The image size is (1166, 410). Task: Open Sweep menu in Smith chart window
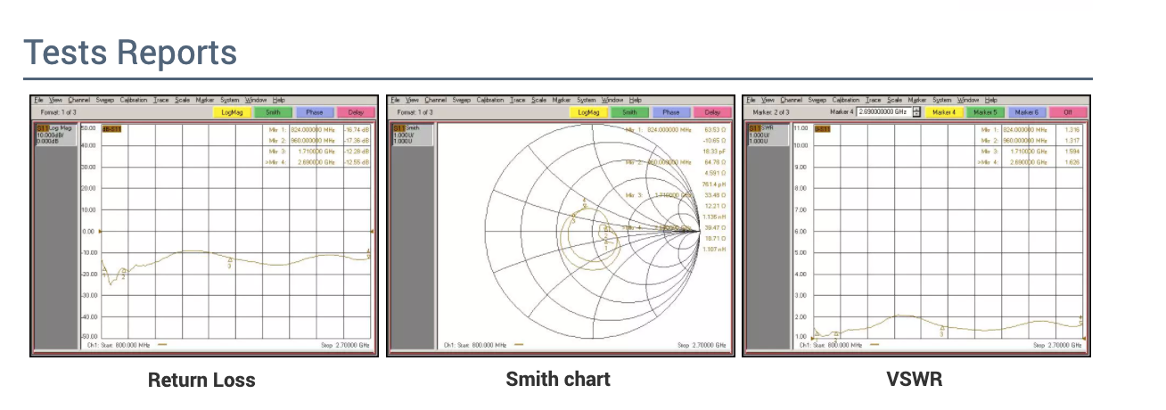tap(461, 100)
